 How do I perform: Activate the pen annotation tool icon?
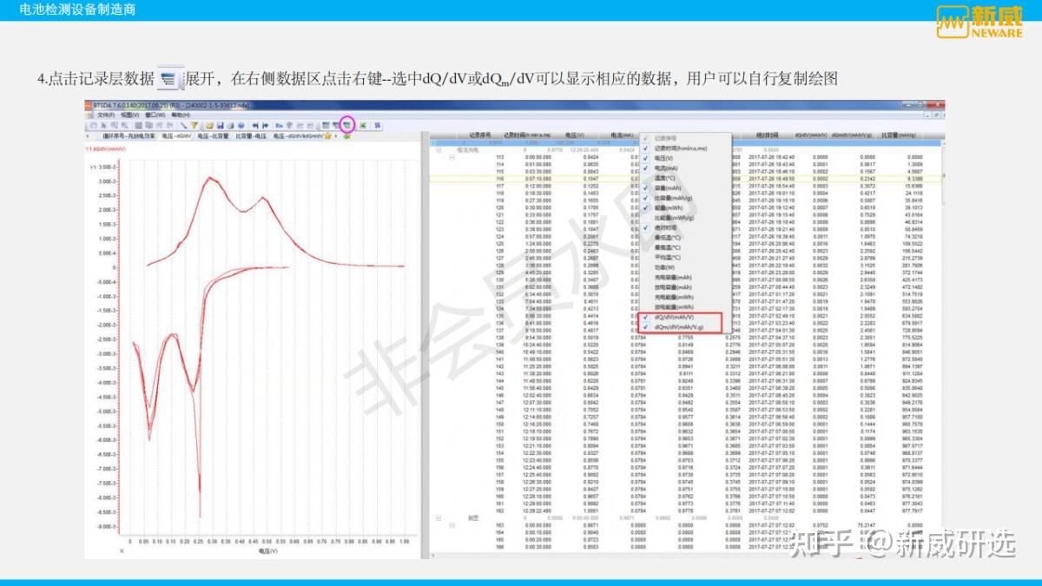click(x=184, y=125)
